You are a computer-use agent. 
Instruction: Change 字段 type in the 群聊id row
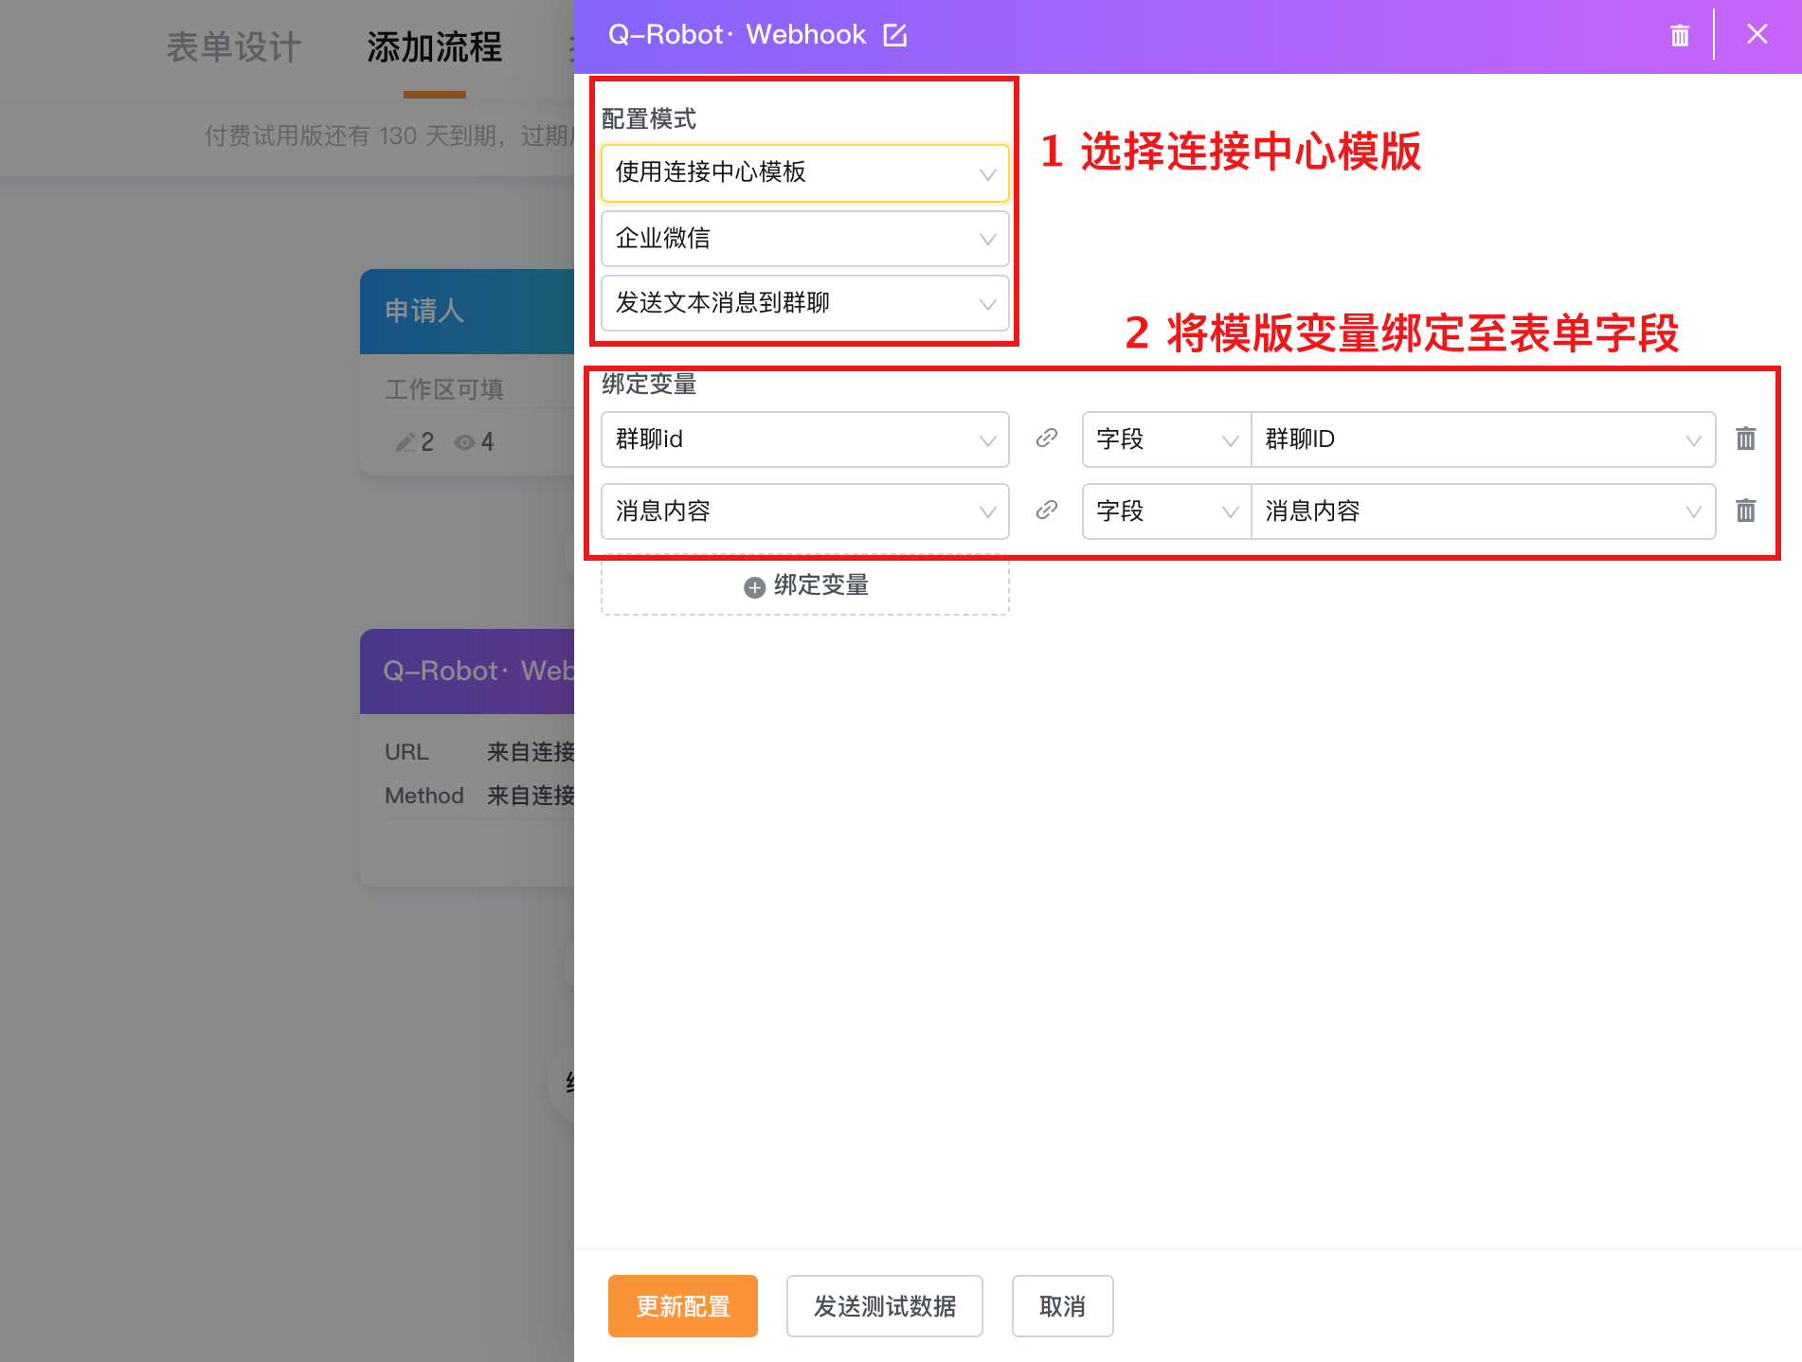pyautogui.click(x=1167, y=439)
